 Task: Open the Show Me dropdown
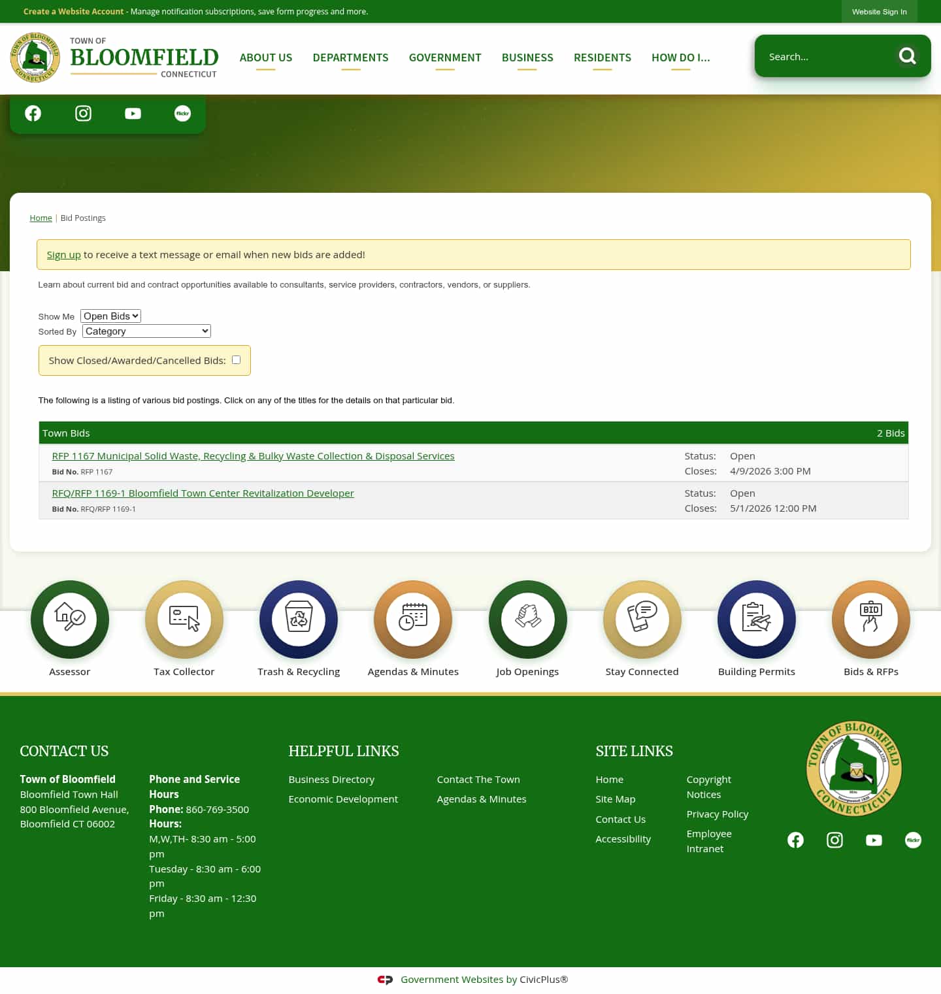coord(110,316)
